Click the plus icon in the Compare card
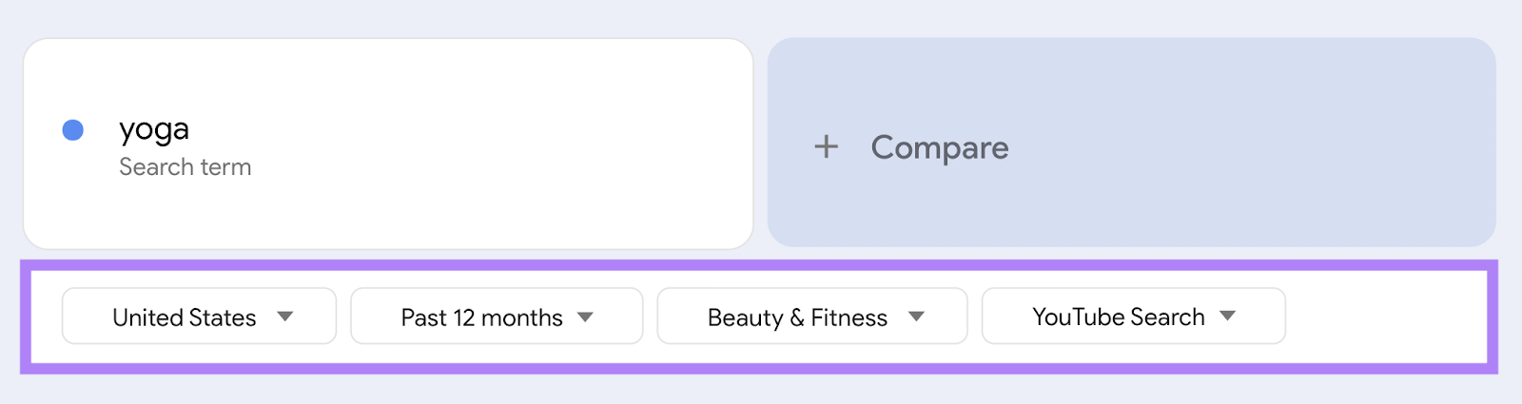 click(826, 146)
